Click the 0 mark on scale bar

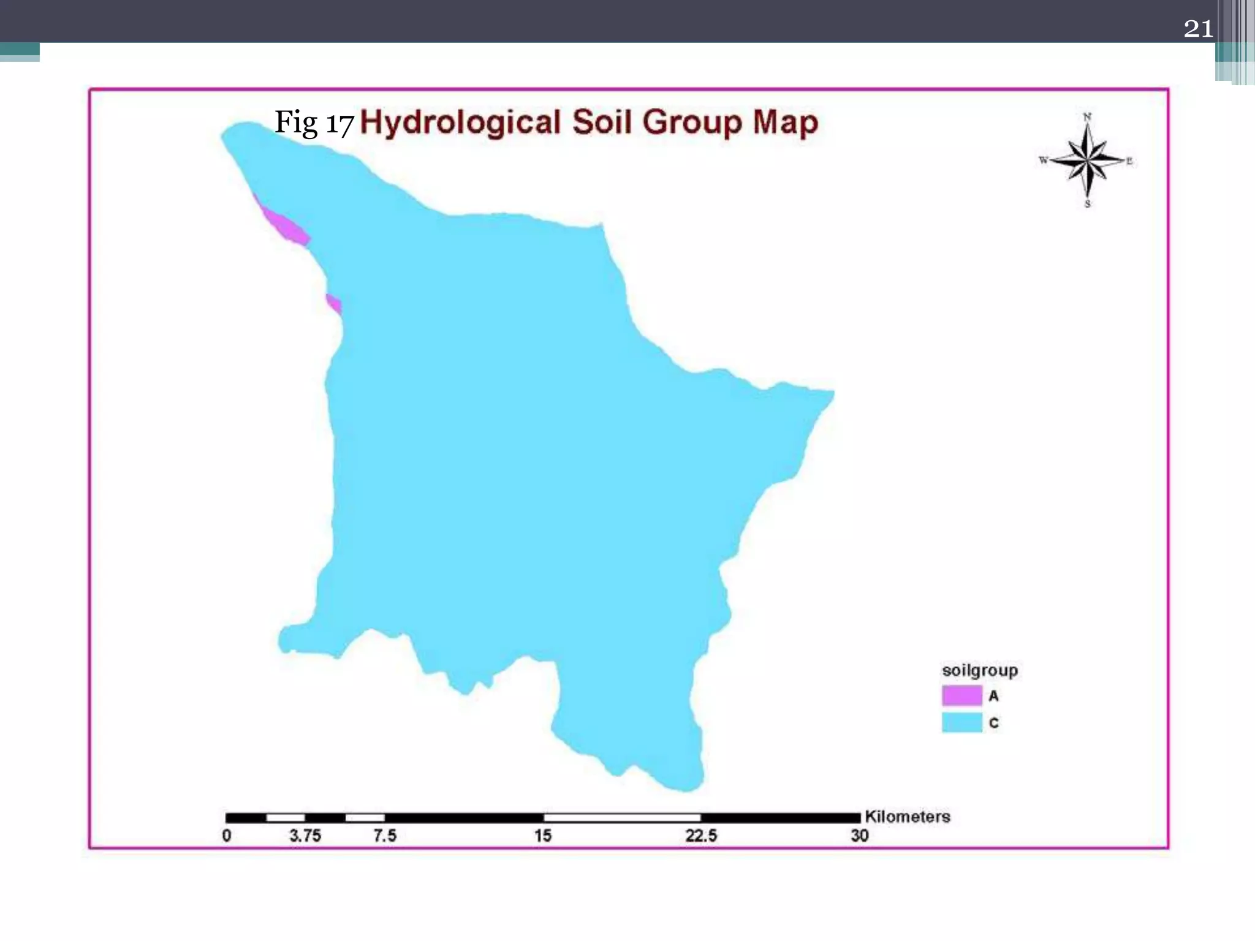point(227,836)
